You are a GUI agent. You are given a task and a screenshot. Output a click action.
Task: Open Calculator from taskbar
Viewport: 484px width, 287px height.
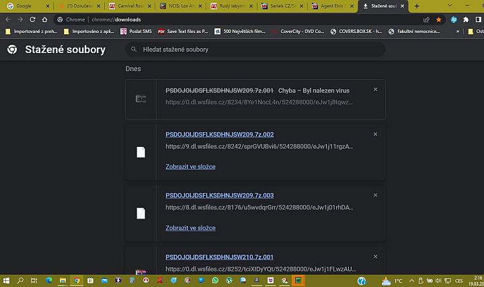[132, 280]
